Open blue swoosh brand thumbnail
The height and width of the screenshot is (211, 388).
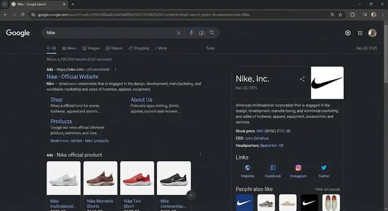[244, 203]
